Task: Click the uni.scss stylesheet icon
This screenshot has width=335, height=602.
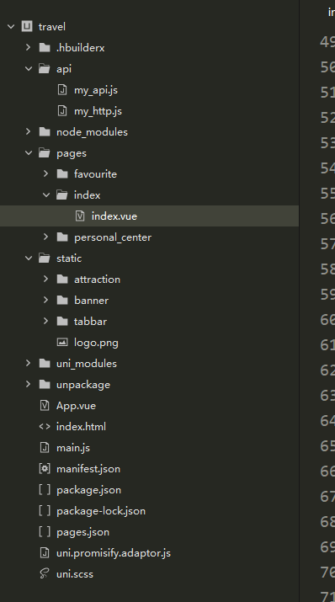Action: coord(45,574)
